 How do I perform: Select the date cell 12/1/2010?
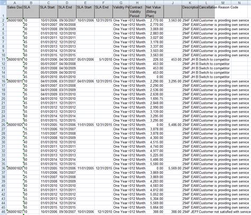click(103, 212)
